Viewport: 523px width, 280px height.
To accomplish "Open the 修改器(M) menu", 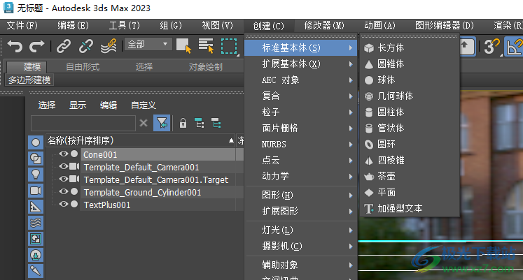I will [324, 26].
